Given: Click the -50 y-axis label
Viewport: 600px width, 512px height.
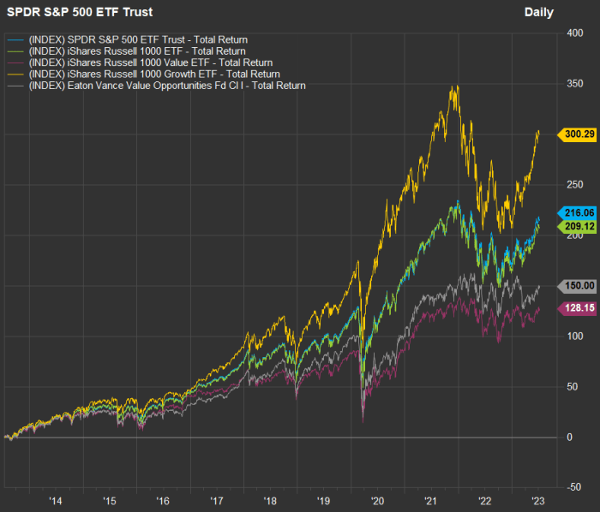Looking at the screenshot, I should (573, 487).
